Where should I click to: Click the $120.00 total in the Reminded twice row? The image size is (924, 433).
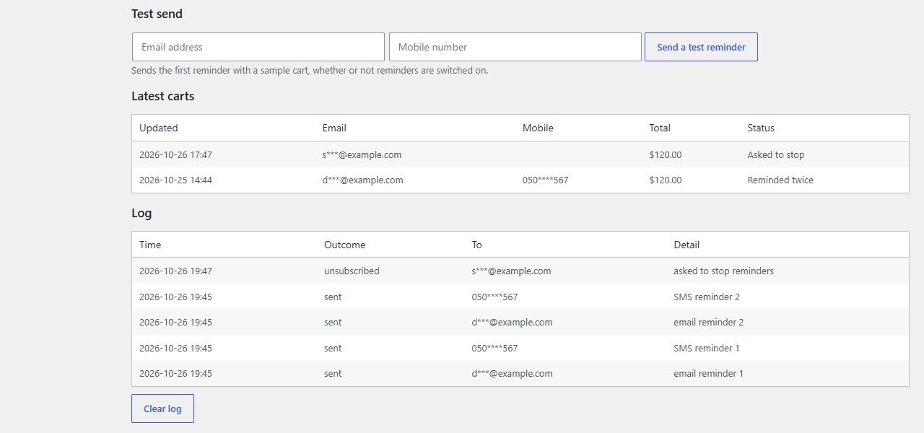(x=666, y=180)
